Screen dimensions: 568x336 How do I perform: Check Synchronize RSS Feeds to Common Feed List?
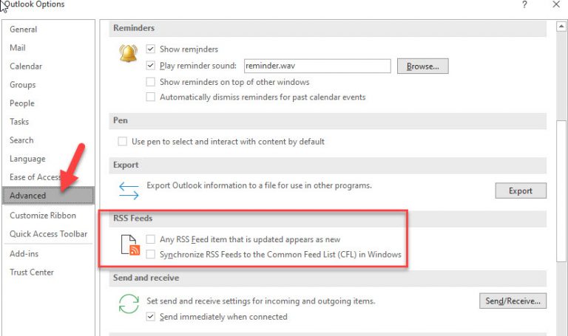(x=151, y=255)
